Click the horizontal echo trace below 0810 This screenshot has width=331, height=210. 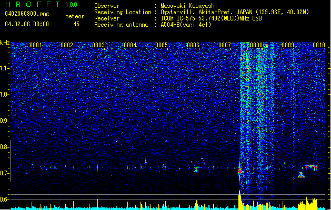311,167
